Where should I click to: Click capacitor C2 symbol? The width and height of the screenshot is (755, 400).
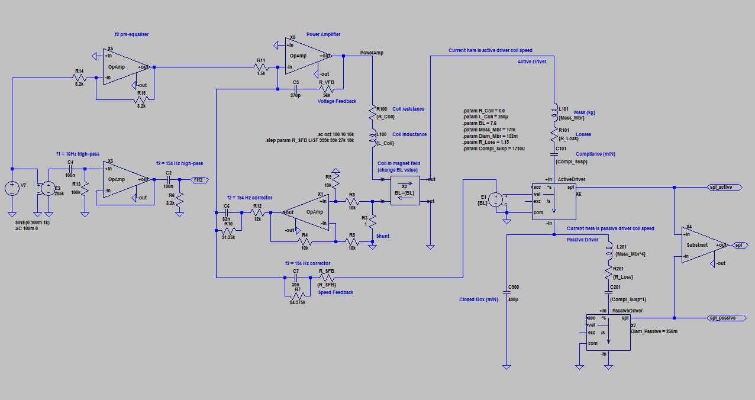point(169,179)
